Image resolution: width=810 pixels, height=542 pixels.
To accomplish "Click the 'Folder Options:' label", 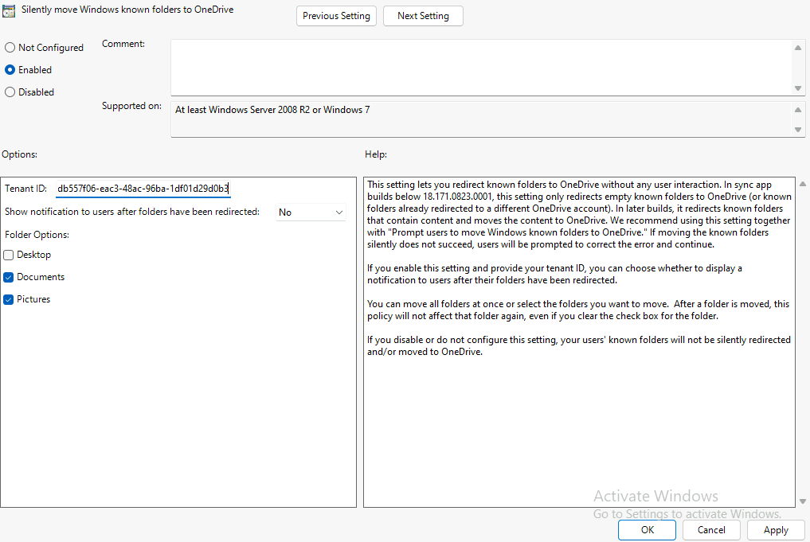I will 37,234.
